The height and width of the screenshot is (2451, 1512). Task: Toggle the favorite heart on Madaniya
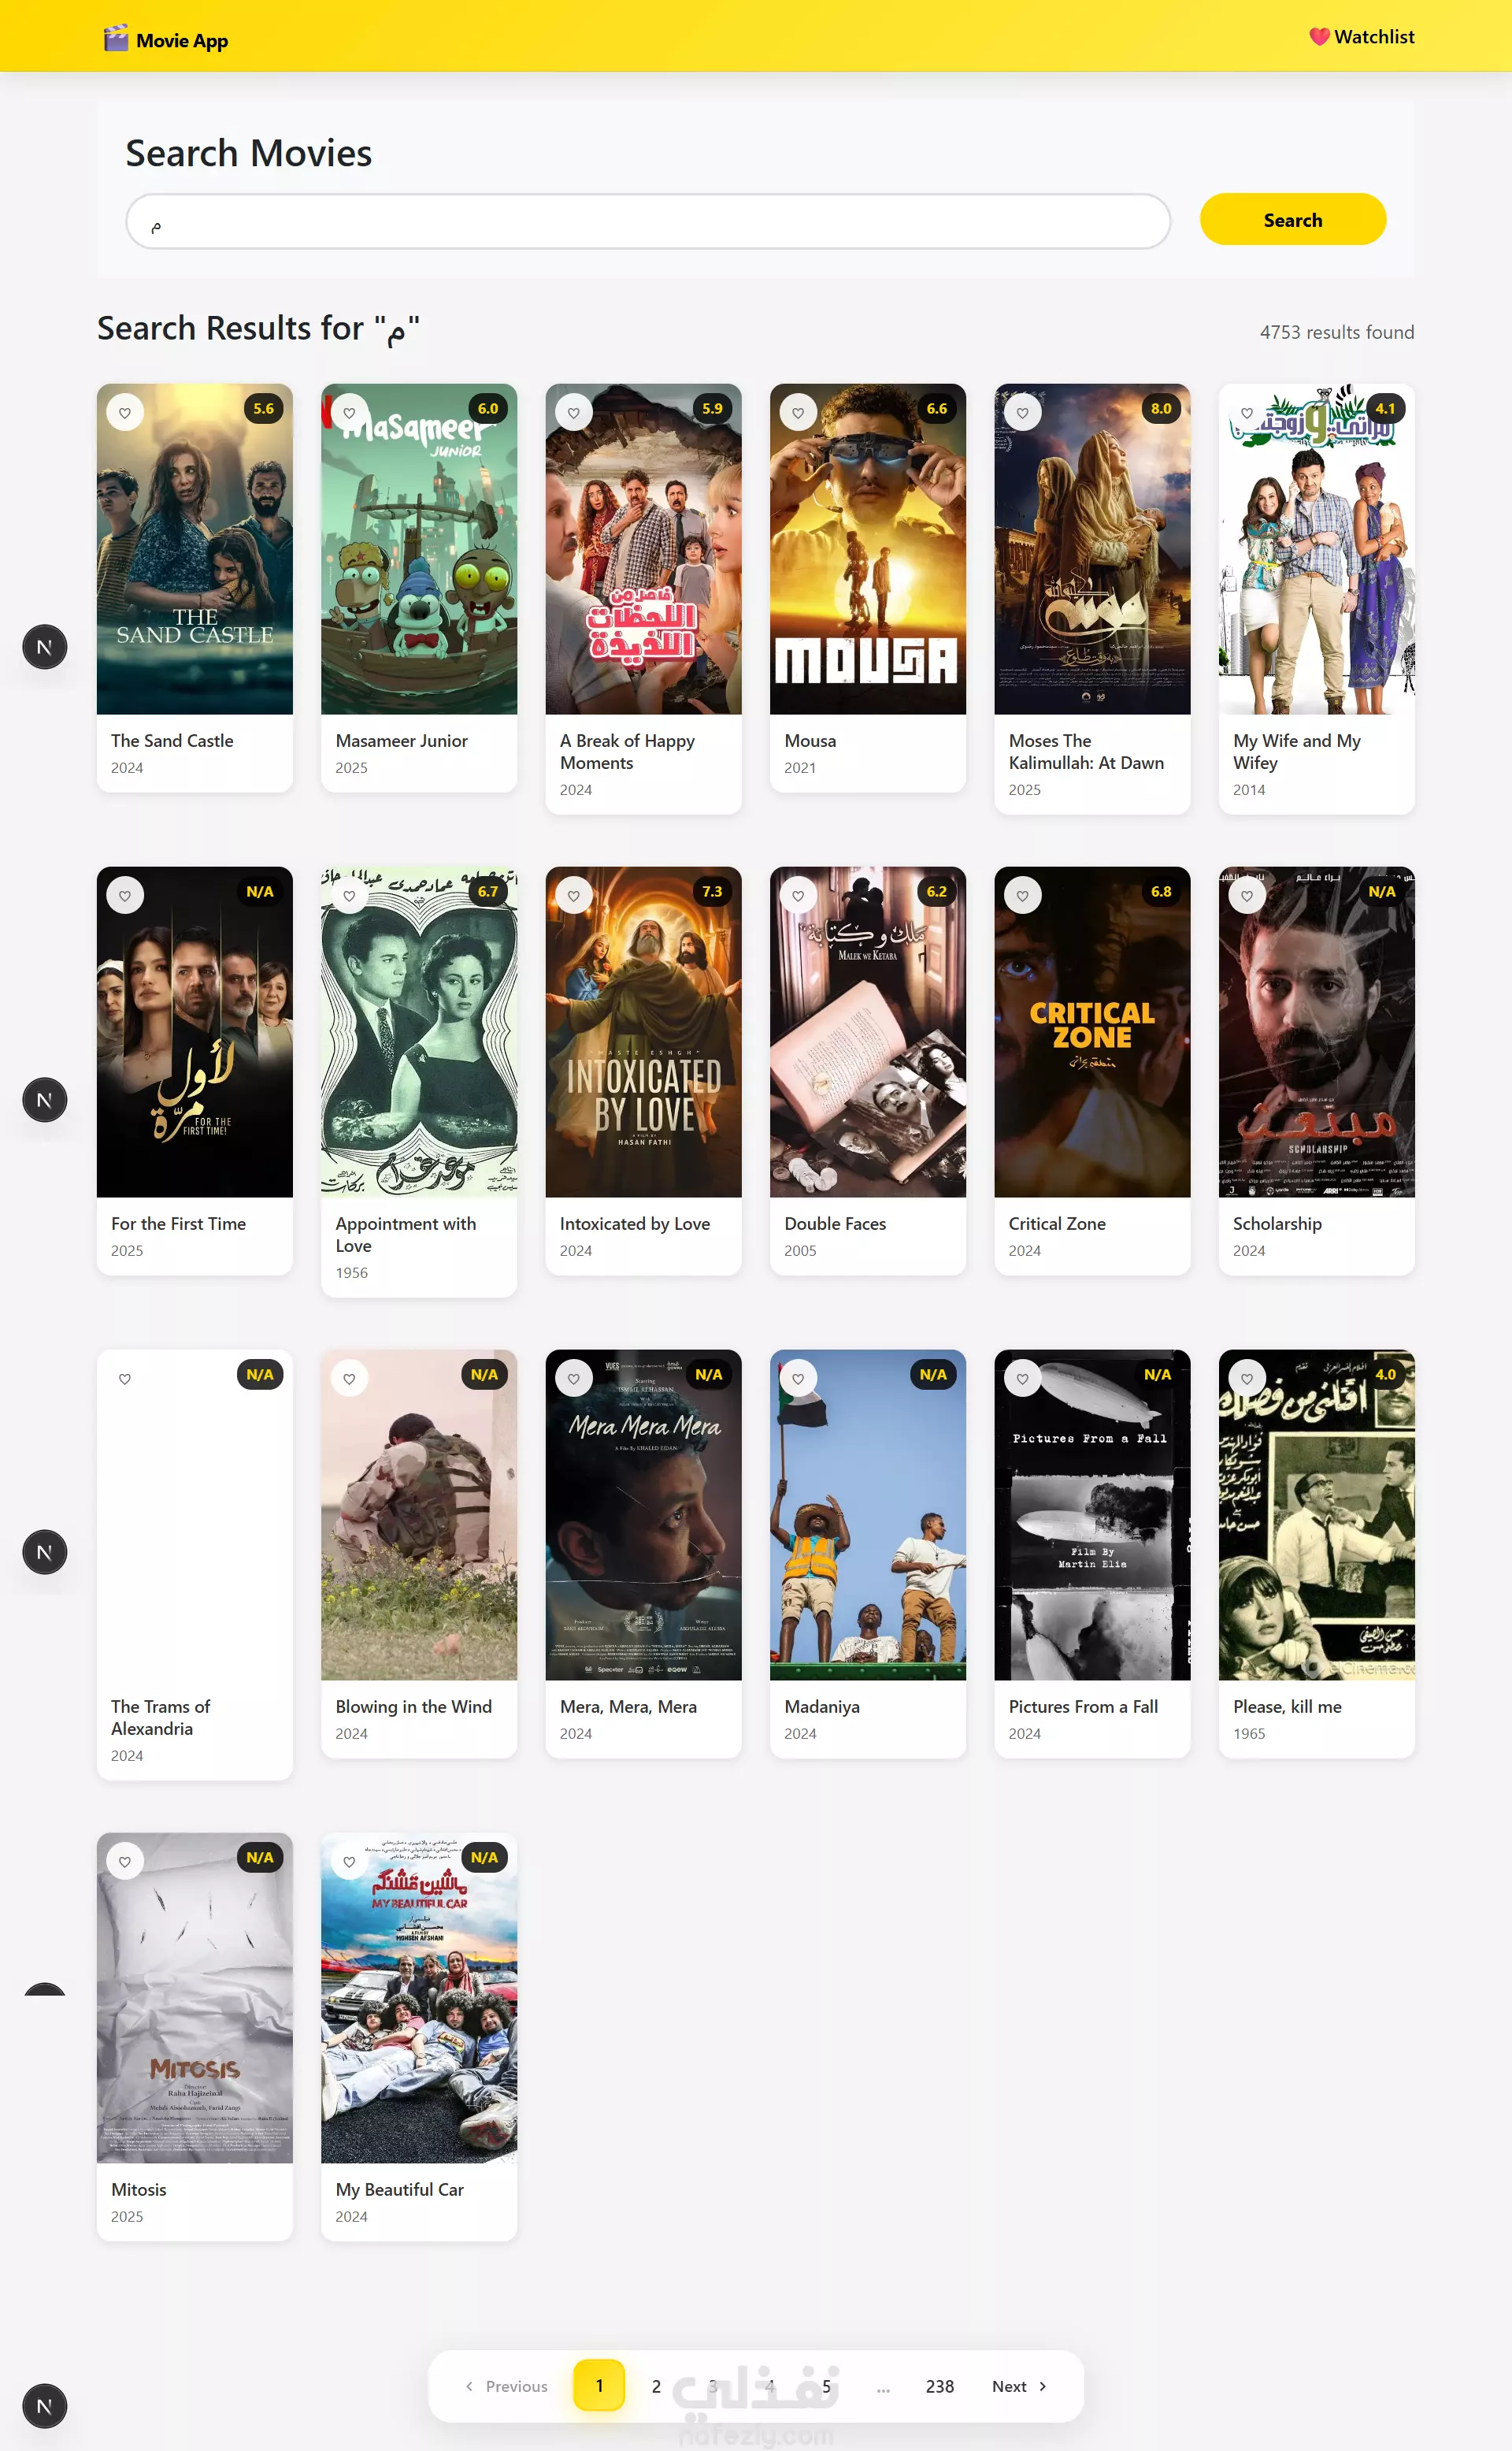[x=798, y=1379]
